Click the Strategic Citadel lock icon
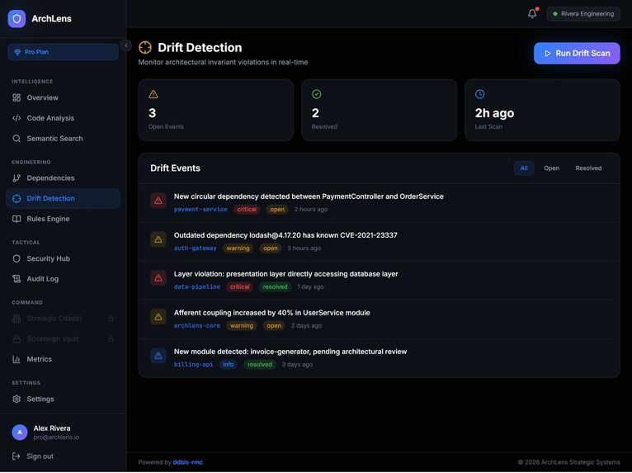Image resolution: width=632 pixels, height=473 pixels. pyautogui.click(x=111, y=319)
